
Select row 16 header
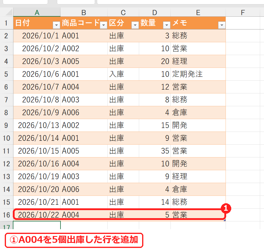6,215
